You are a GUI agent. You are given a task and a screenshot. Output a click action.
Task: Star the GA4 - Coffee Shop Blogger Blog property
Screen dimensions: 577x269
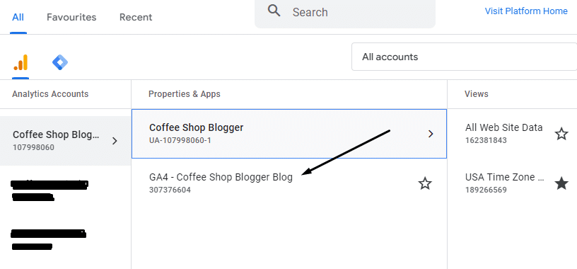click(x=425, y=183)
